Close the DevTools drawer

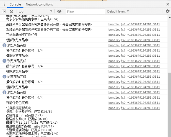click(168, 4)
